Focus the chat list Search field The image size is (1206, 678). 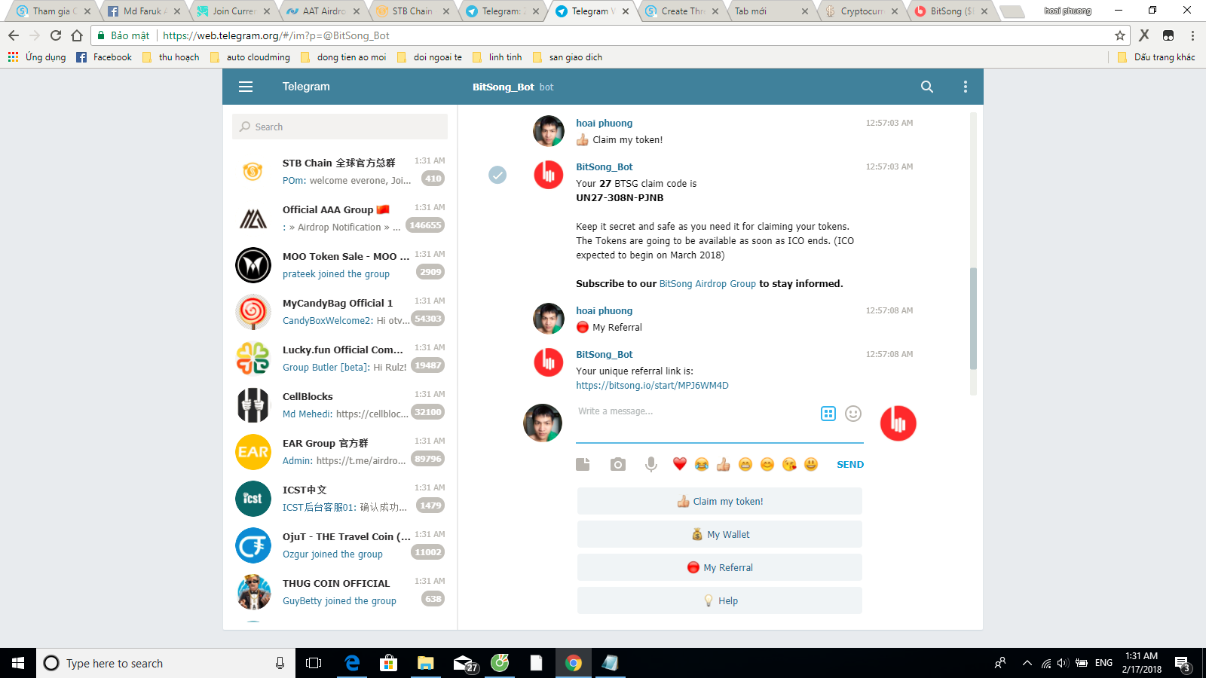[340, 127]
